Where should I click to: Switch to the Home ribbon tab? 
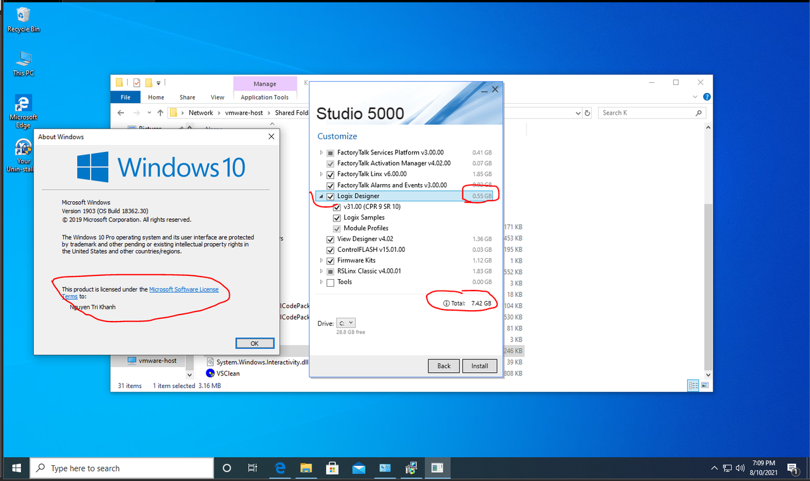(156, 97)
